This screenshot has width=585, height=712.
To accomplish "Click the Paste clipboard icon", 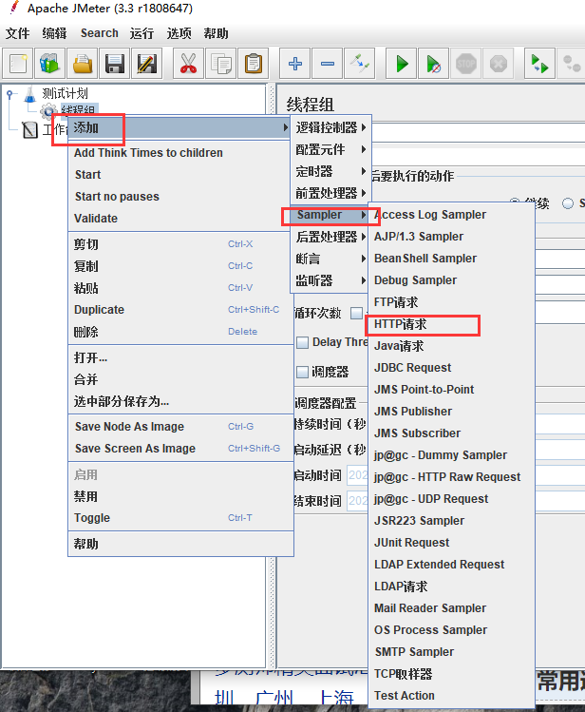I will tap(253, 64).
